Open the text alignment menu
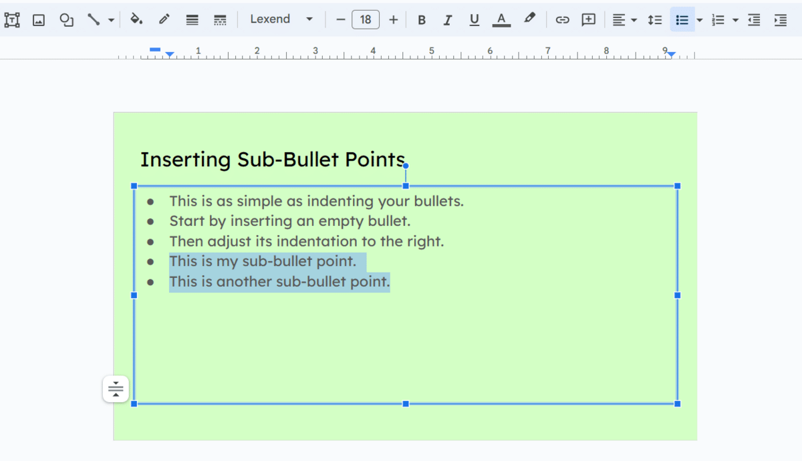This screenshot has height=461, width=802. pos(622,19)
